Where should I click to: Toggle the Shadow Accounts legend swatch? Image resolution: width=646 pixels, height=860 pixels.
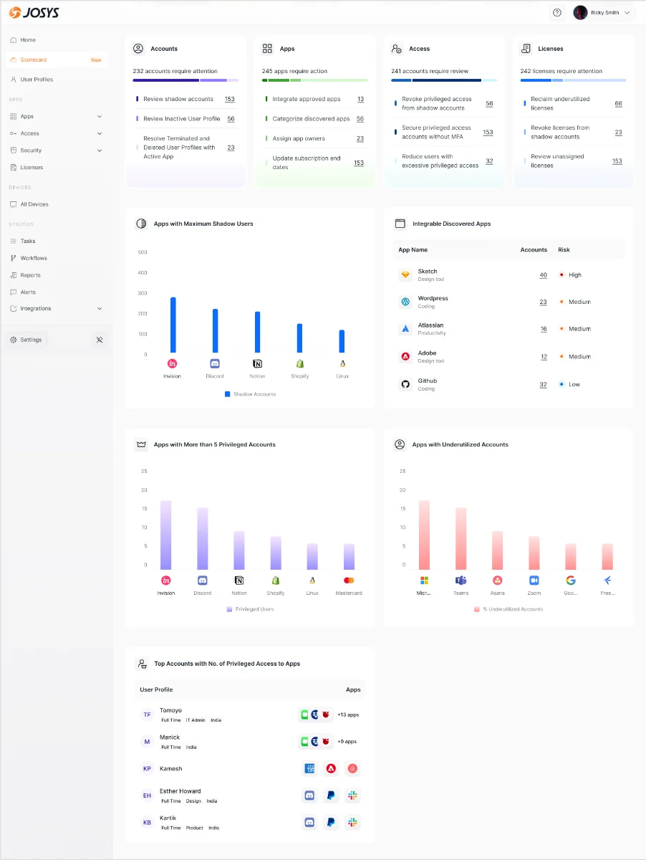227,394
